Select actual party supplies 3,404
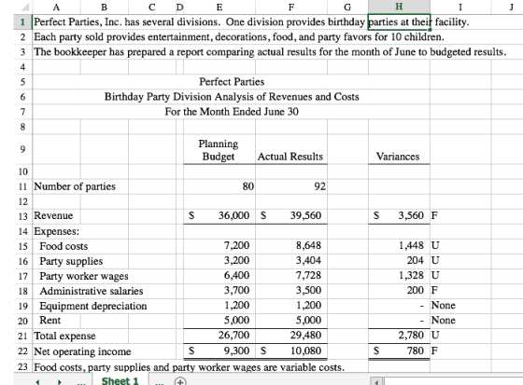This screenshot has height=385, width=523. (x=291, y=260)
